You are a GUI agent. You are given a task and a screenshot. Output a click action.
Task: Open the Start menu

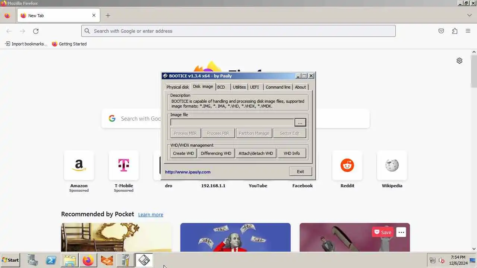[x=10, y=260]
